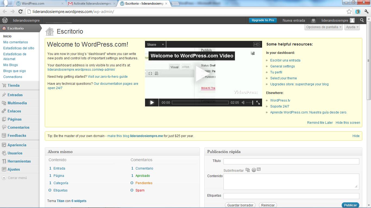Click the Título input field
This screenshot has width=371, height=208.
pos(291,161)
